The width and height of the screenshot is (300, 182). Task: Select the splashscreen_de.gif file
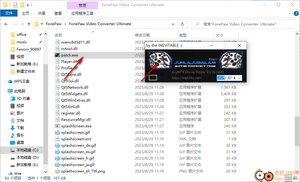tap(78, 145)
